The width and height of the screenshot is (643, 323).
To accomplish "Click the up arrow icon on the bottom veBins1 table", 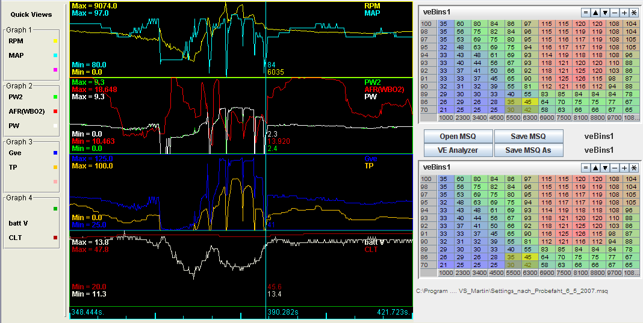I will (x=595, y=167).
